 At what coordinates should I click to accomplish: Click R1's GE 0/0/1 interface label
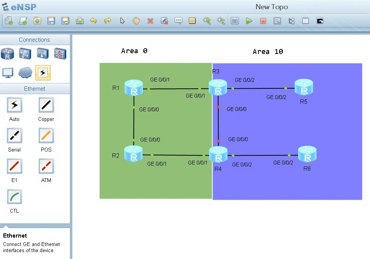click(x=160, y=80)
